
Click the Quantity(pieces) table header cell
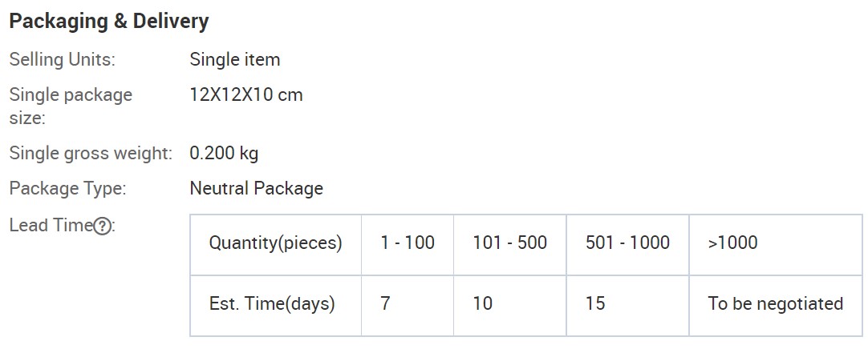pyautogui.click(x=276, y=245)
